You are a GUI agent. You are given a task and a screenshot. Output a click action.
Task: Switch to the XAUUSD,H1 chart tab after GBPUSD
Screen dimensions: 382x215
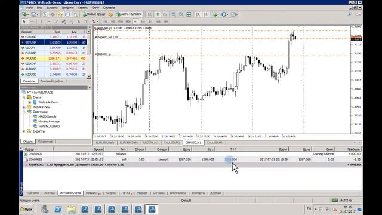pyautogui.click(x=215, y=142)
